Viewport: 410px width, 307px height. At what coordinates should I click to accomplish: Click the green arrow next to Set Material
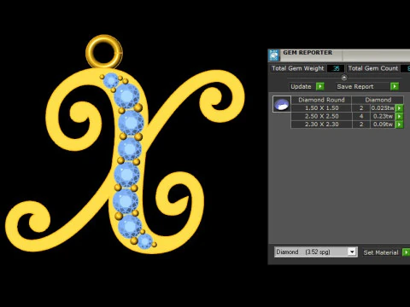[406, 252]
